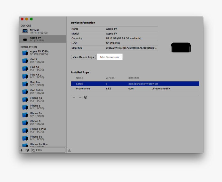
Task: Select the iPhone 4s simulator icon
Action: pos(25,99)
